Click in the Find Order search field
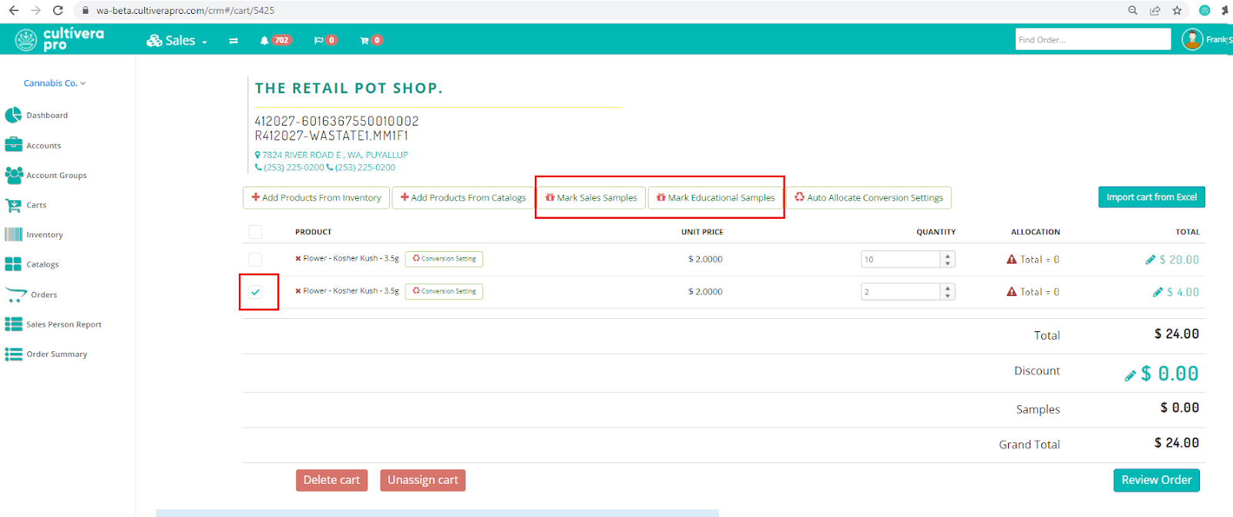 point(1093,39)
